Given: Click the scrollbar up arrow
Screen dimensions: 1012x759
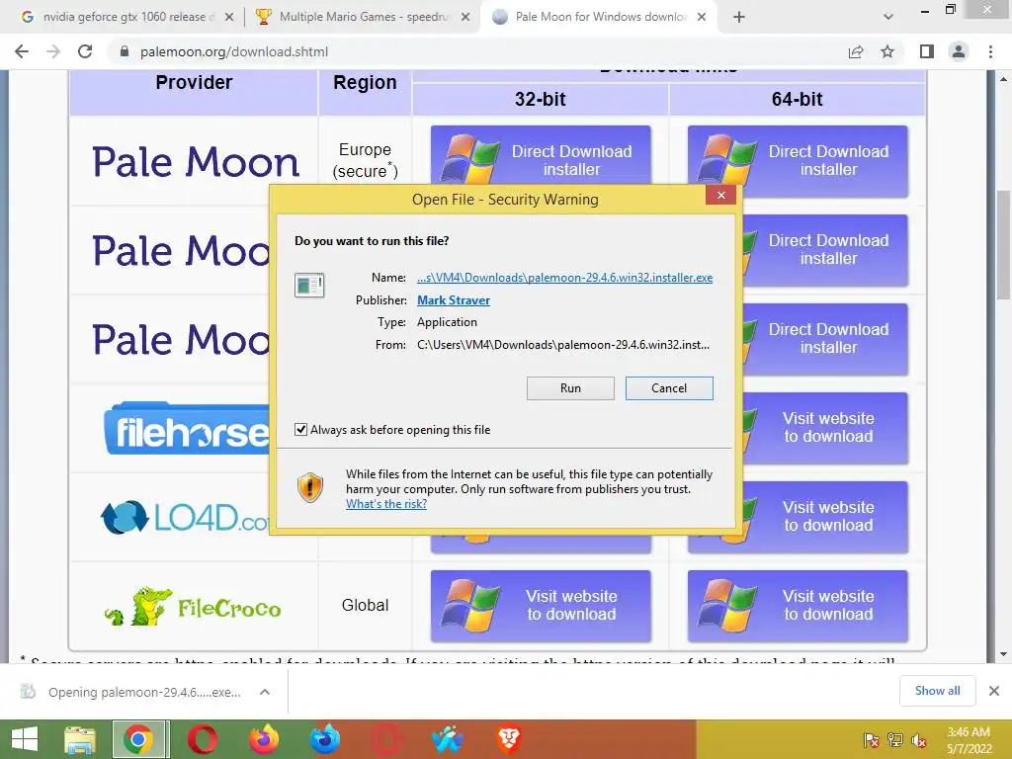Looking at the screenshot, I should tap(1004, 79).
